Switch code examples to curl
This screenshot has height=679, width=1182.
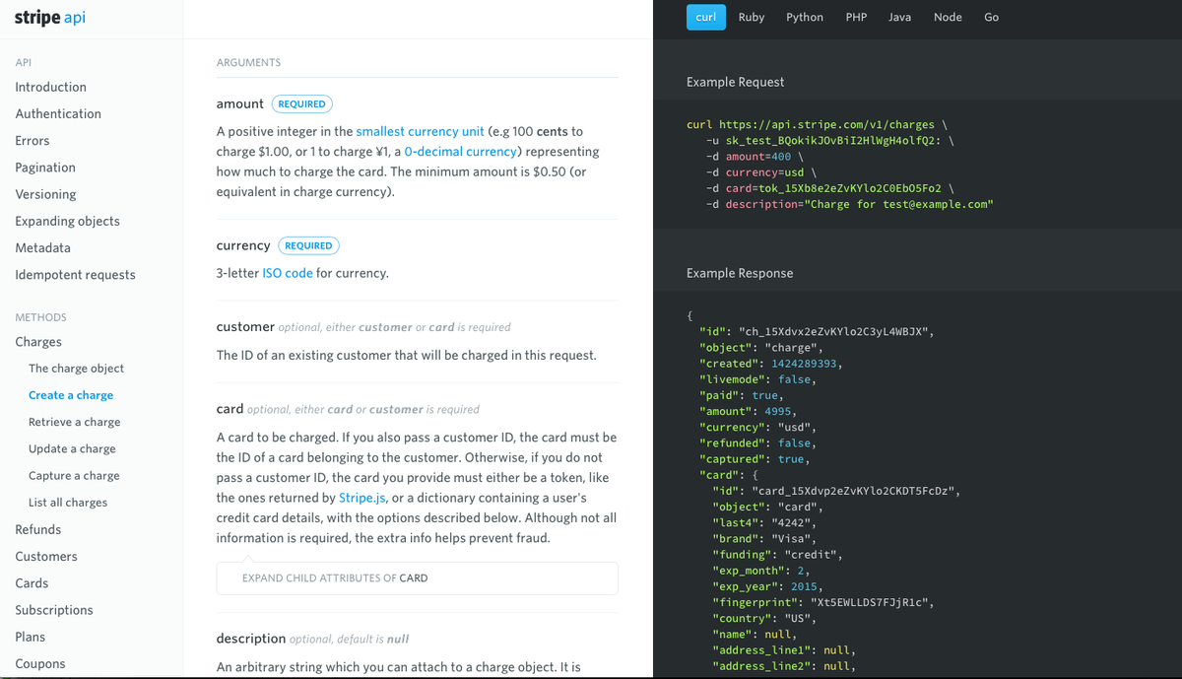tap(706, 17)
